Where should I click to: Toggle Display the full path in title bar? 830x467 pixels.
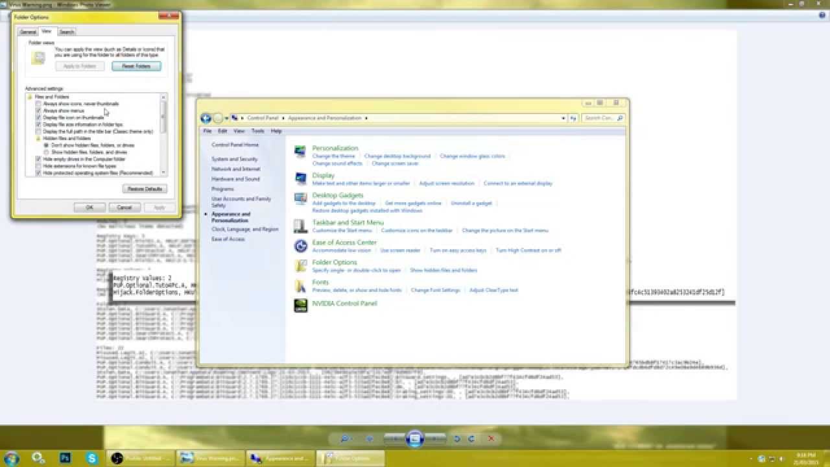(39, 132)
